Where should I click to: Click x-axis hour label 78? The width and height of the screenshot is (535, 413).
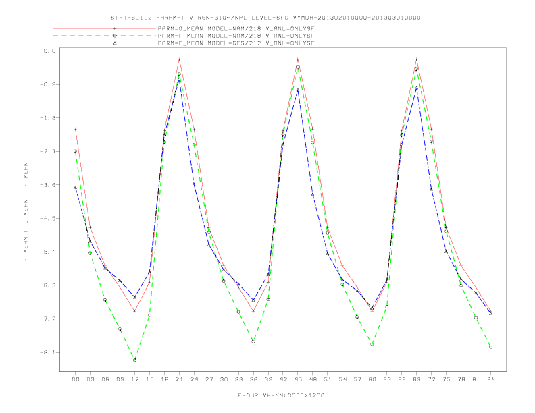461,379
